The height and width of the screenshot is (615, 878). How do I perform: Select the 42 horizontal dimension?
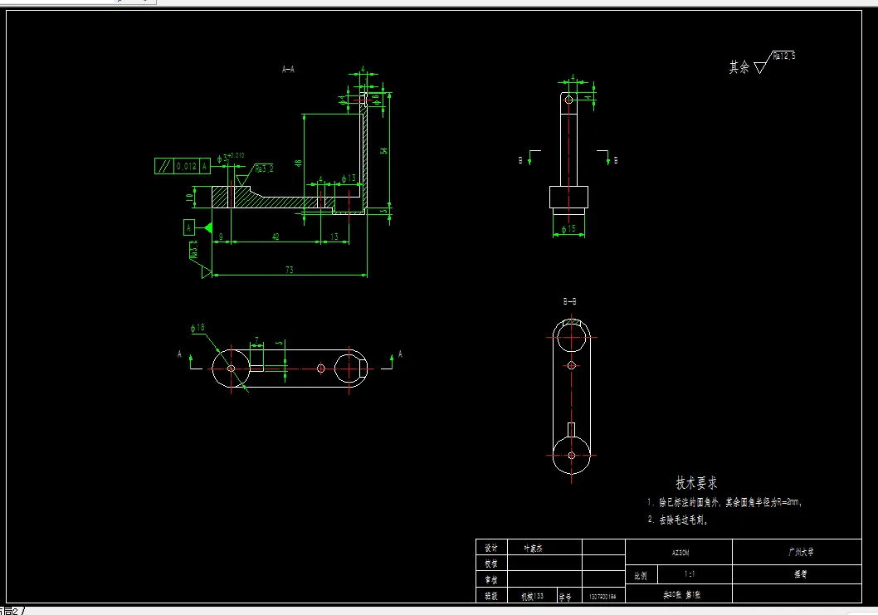(x=276, y=237)
